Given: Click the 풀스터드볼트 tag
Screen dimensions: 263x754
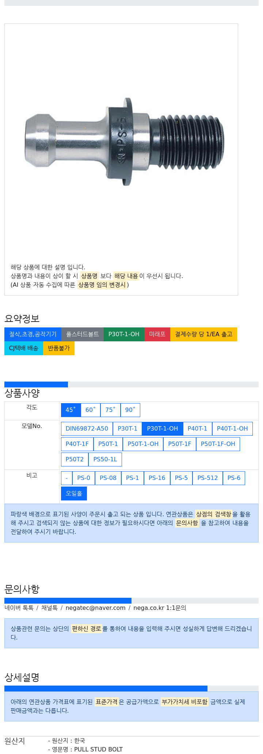Looking at the screenshot, I should (x=83, y=334).
